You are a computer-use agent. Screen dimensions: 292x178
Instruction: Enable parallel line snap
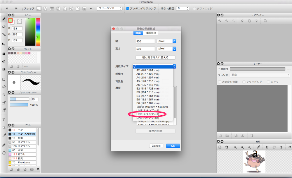45,8
